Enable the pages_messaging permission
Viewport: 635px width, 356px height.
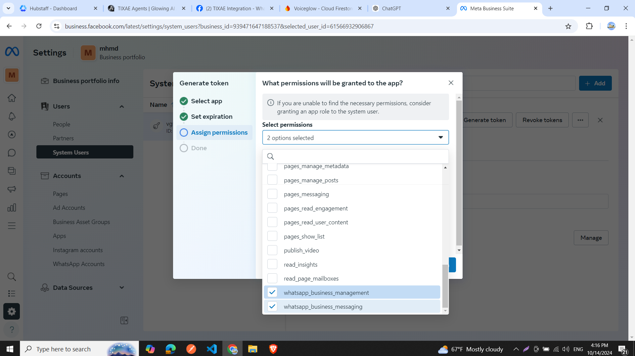[x=272, y=194]
